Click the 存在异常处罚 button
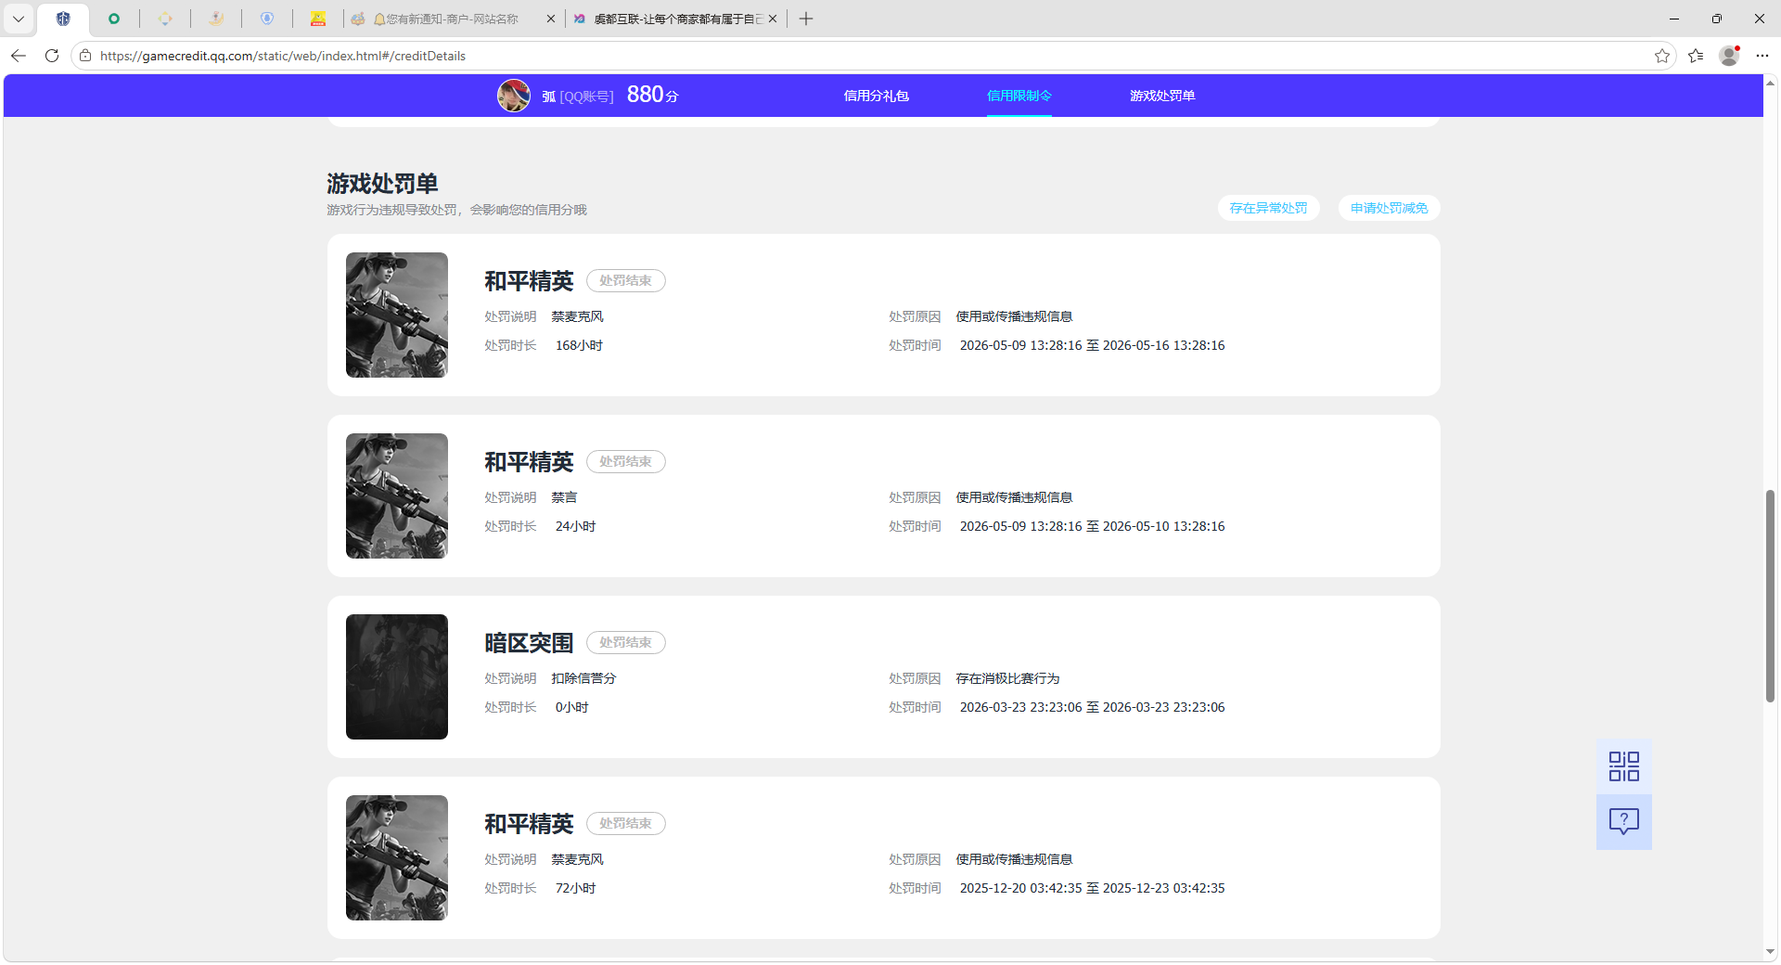The height and width of the screenshot is (965, 1781). point(1268,208)
